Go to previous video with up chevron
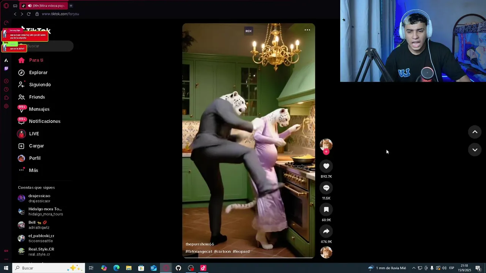486x273 pixels. click(475, 132)
